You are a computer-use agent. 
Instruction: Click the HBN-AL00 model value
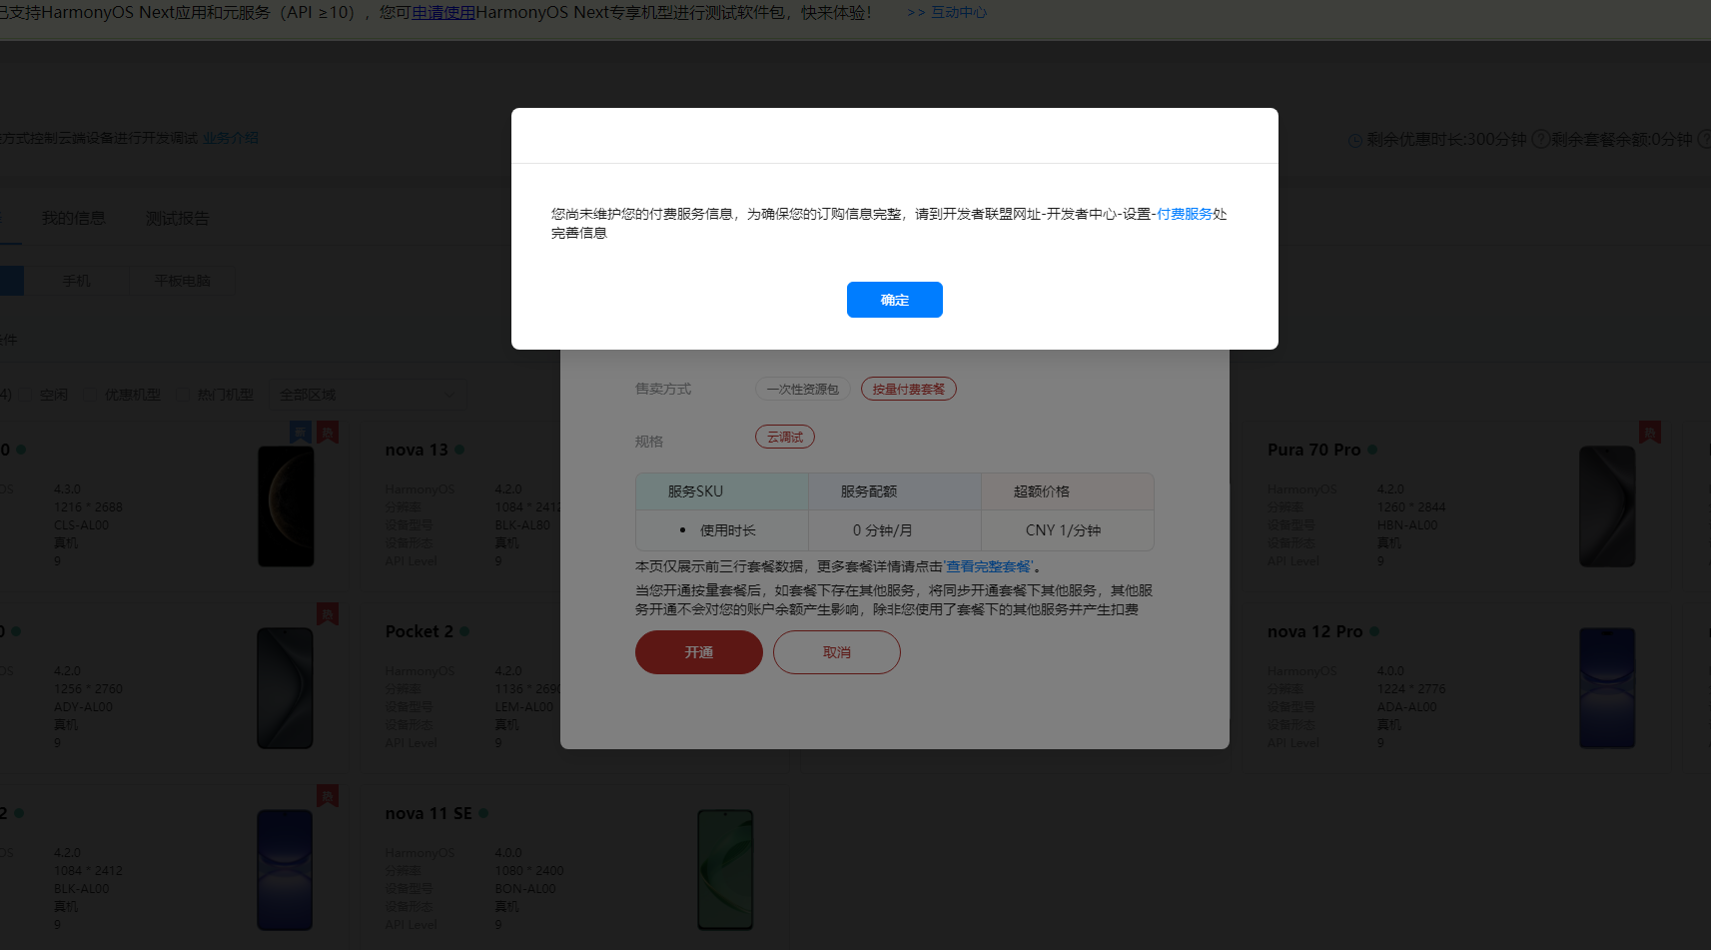point(1407,525)
